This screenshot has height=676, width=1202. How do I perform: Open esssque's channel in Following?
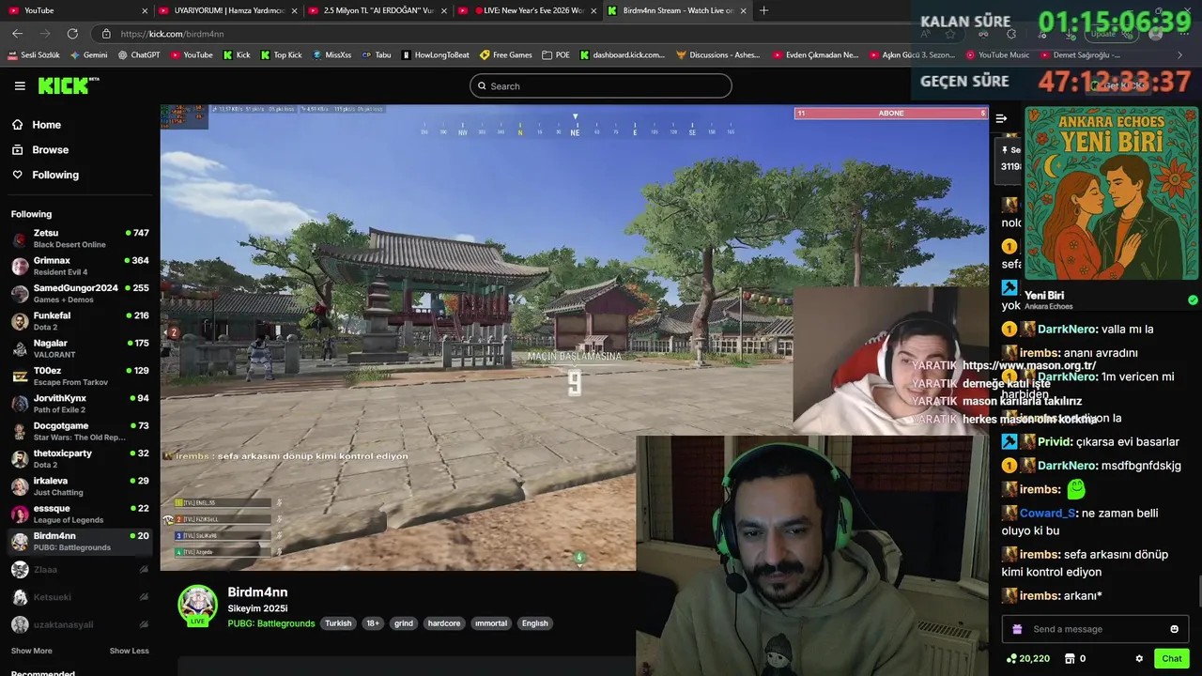[x=80, y=514]
